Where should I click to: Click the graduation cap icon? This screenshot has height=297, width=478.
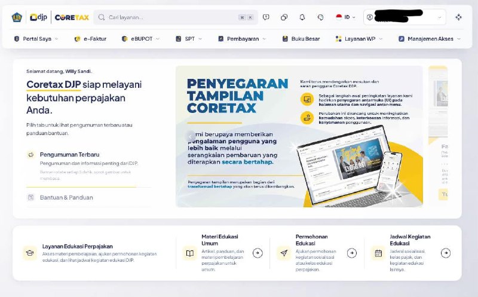pyautogui.click(x=30, y=253)
